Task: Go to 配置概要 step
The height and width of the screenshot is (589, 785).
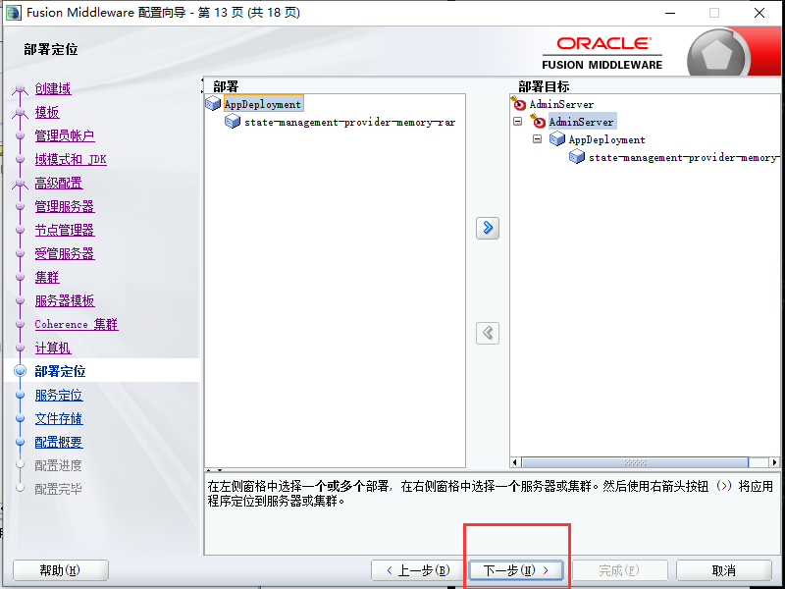Action: click(59, 442)
